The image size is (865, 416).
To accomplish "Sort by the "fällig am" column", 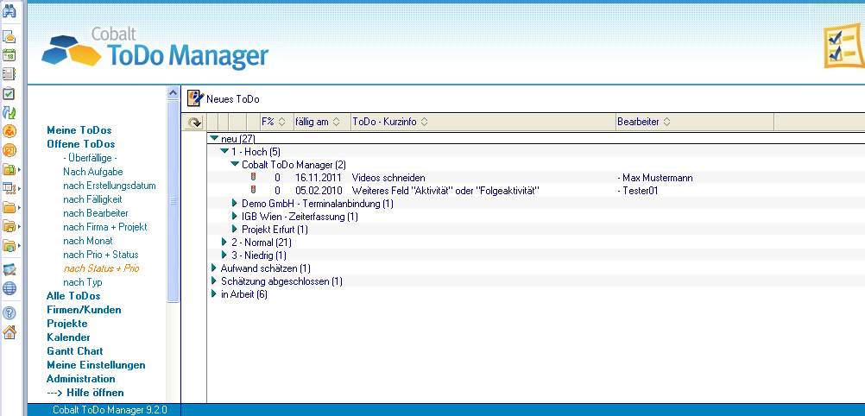I will 317,123.
